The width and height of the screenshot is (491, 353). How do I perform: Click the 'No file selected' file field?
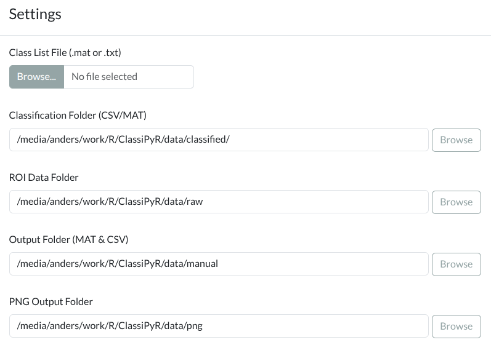tap(128, 77)
